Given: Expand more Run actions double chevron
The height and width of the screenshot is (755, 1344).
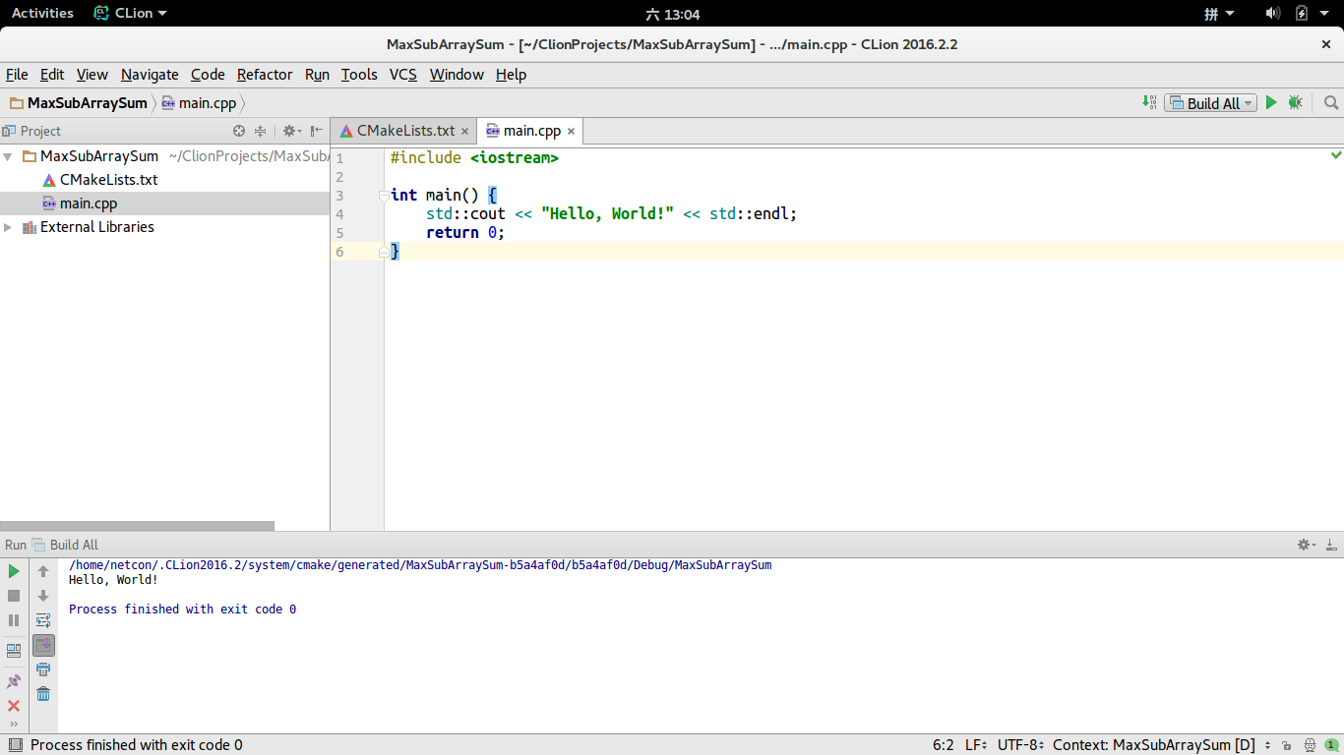Looking at the screenshot, I should (14, 724).
